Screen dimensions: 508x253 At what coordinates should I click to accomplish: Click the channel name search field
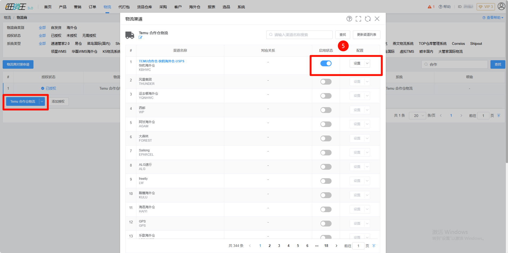[x=299, y=35]
